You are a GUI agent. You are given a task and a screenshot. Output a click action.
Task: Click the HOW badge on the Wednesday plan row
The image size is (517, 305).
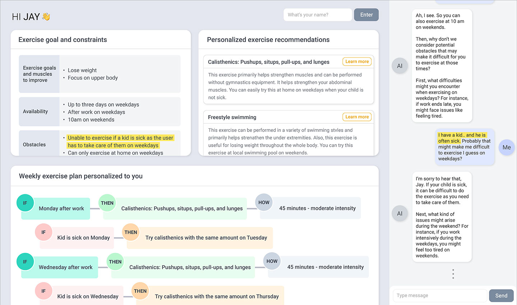[272, 261]
